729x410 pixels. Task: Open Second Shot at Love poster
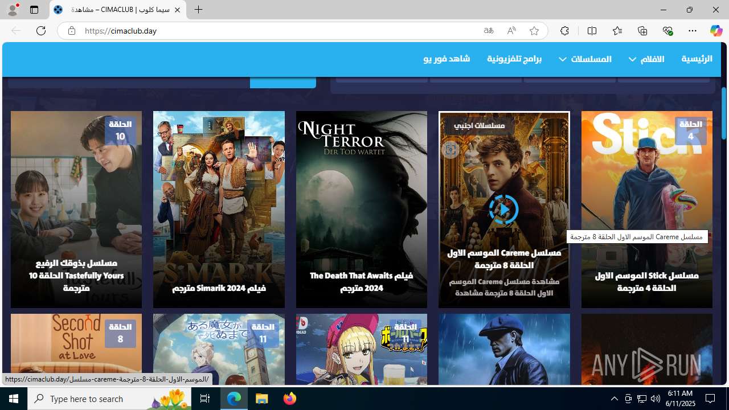76,350
